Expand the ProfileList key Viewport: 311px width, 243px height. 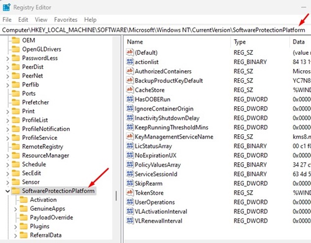tap(7, 121)
